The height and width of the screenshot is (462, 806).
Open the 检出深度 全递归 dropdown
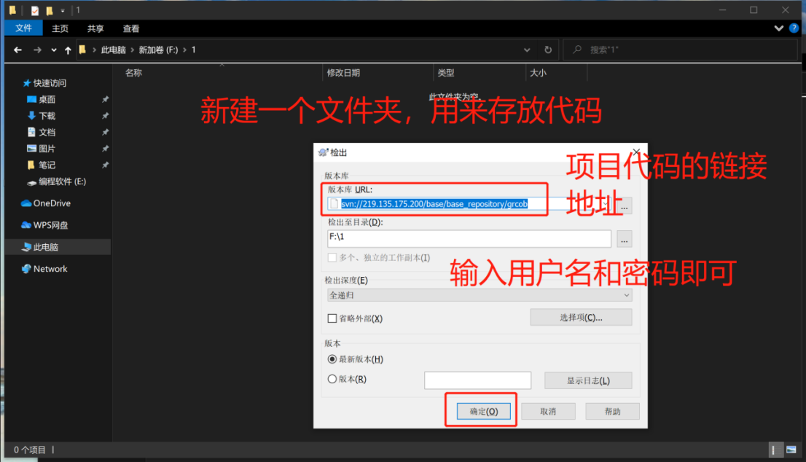coord(480,295)
